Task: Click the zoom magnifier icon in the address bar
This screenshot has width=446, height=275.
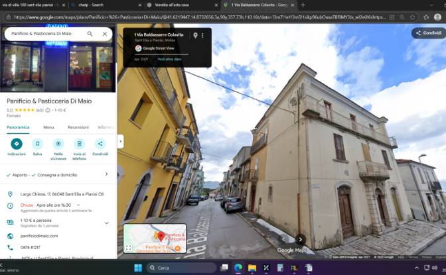Action: coord(402,17)
